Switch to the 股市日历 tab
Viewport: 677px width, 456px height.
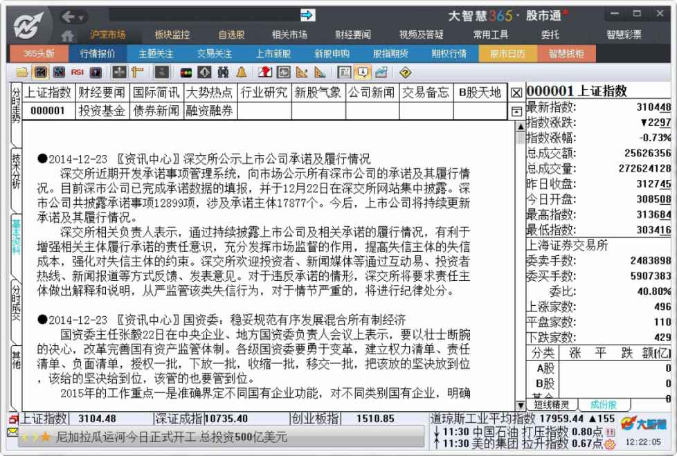tap(508, 54)
